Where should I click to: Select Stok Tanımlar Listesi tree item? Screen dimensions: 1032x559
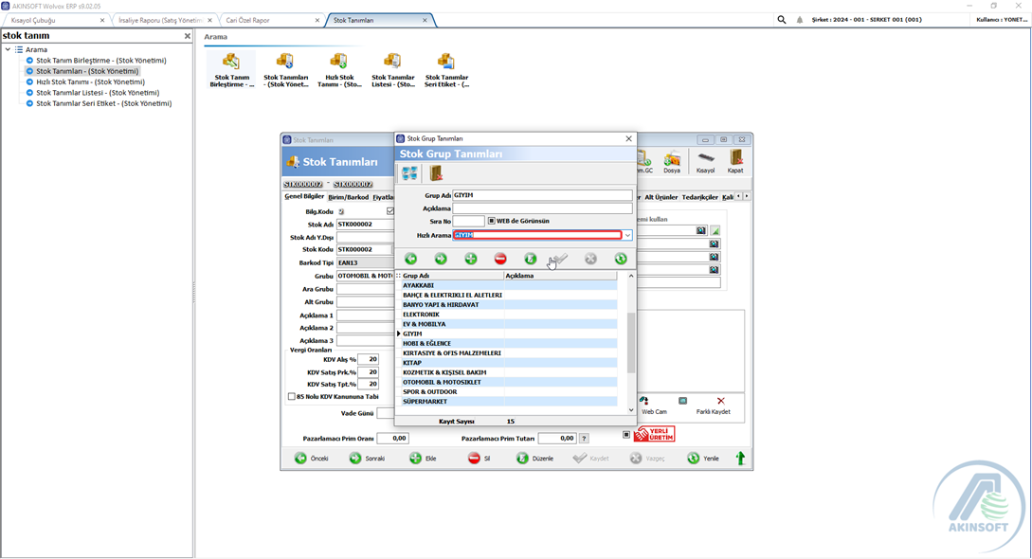(98, 93)
